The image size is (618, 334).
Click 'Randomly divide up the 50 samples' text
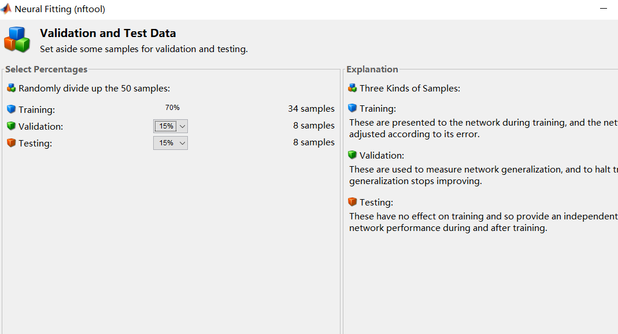[94, 89]
